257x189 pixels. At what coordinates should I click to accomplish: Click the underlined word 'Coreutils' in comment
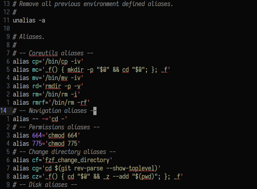tap(43, 53)
